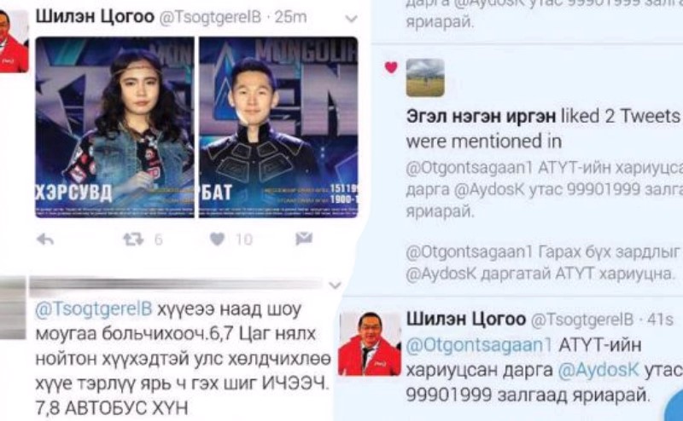
Task: Open the top tweet author avatar in red jacket
Action: click(14, 41)
